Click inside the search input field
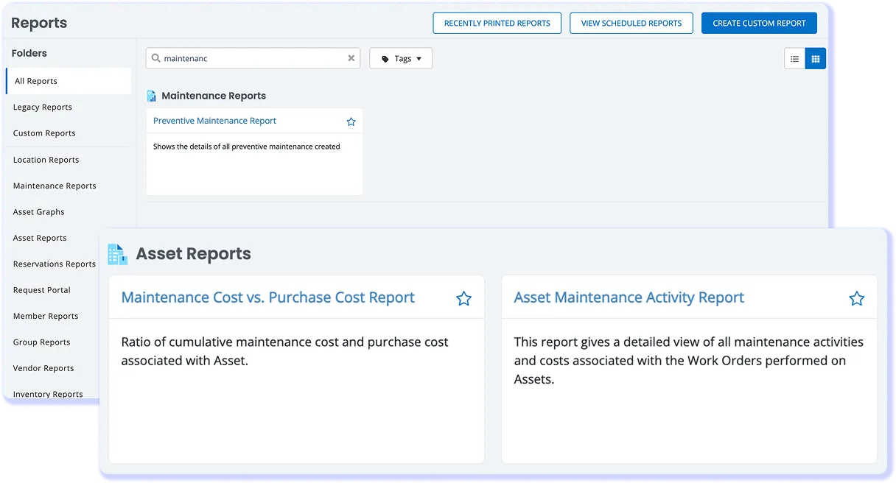The image size is (896, 483). [x=251, y=57]
